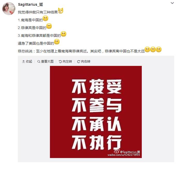The image size is (178, 171).
Task: Click the first smiley right after 不是太远
Action: (x=147, y=50)
